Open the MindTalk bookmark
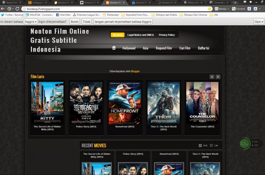Image resolution: width=265 pixels, height=175 pixels. pos(40,15)
